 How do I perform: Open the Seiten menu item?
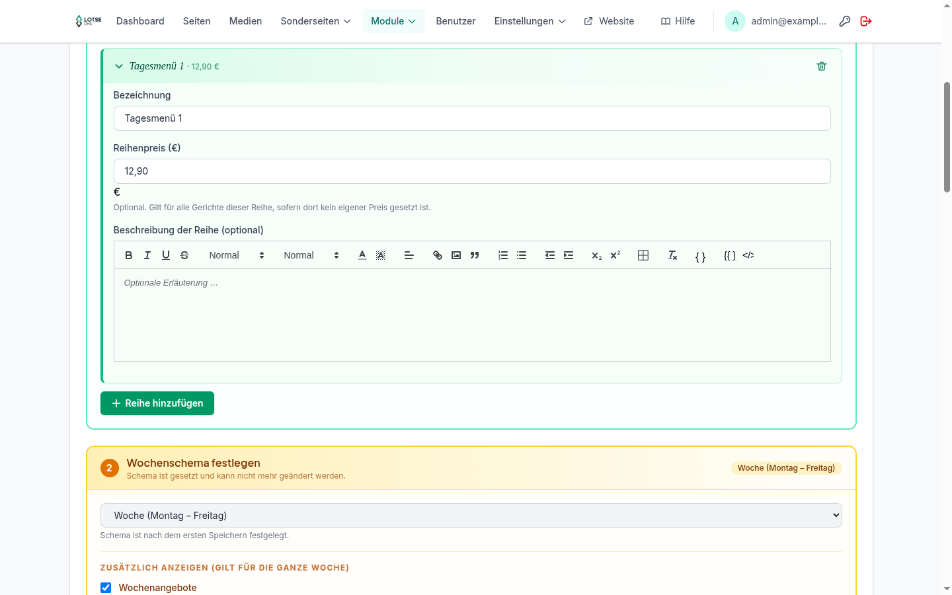click(197, 21)
